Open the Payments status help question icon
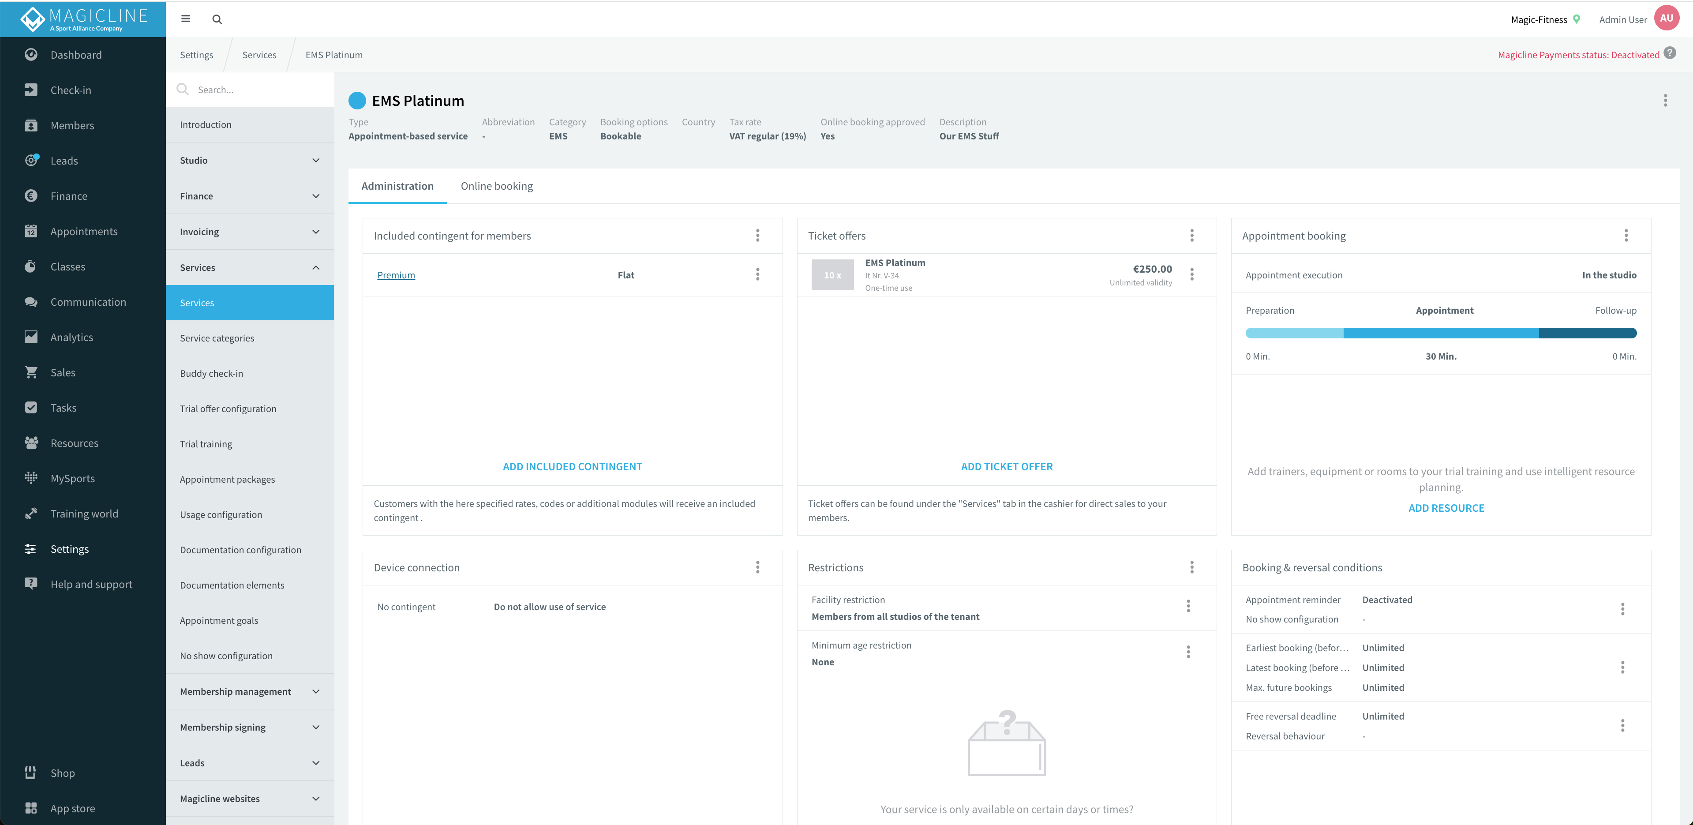Image resolution: width=1693 pixels, height=825 pixels. (1670, 54)
